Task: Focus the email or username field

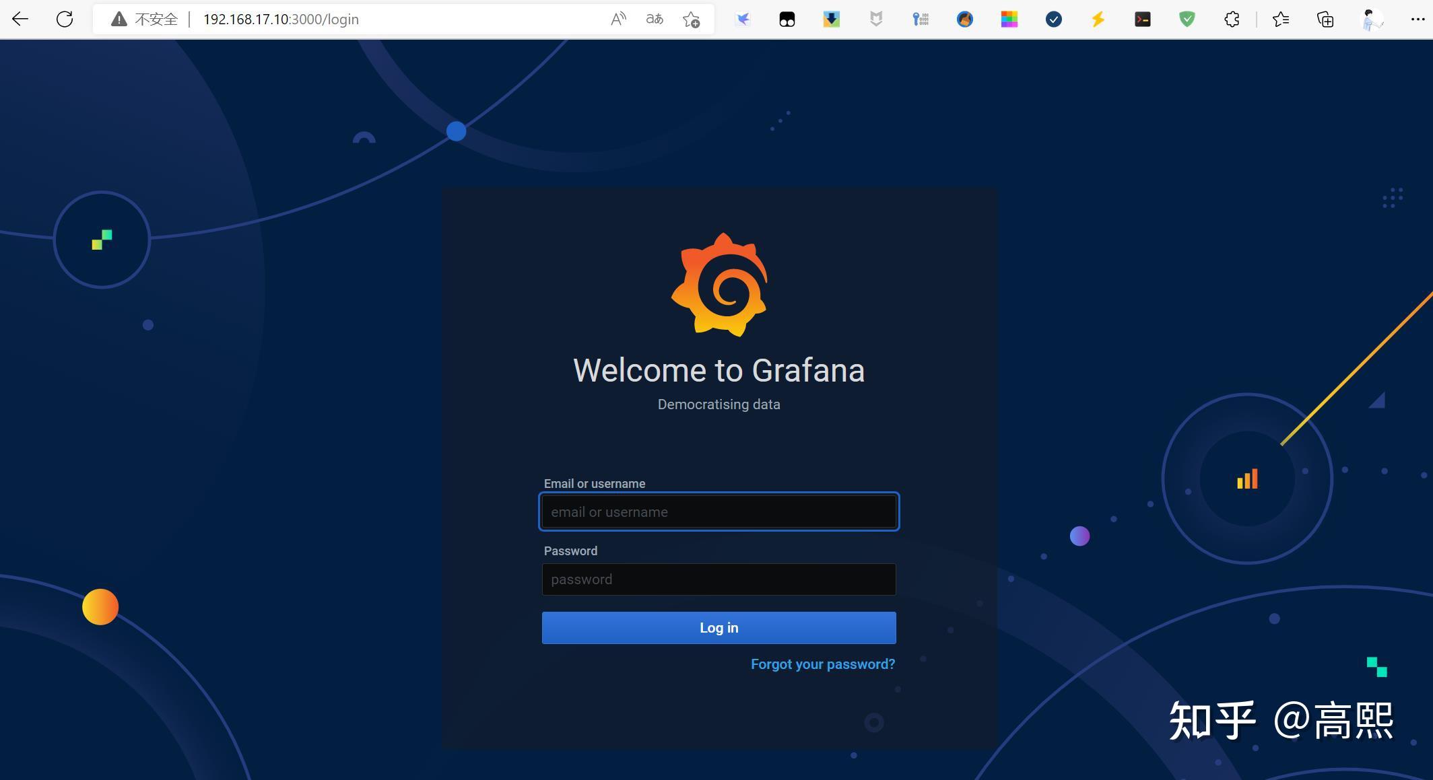Action: 719,512
